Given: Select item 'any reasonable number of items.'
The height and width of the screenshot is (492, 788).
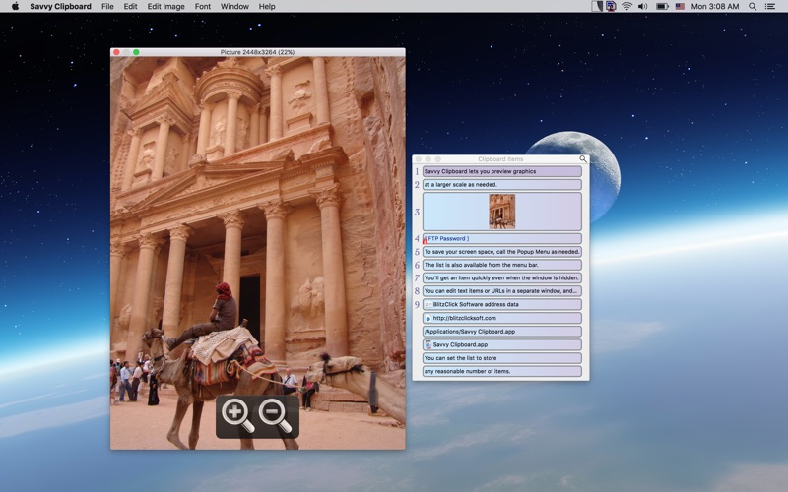Looking at the screenshot, I should click(x=502, y=372).
